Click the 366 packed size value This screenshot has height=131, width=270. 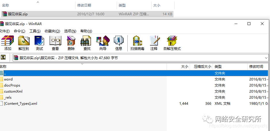208,104
